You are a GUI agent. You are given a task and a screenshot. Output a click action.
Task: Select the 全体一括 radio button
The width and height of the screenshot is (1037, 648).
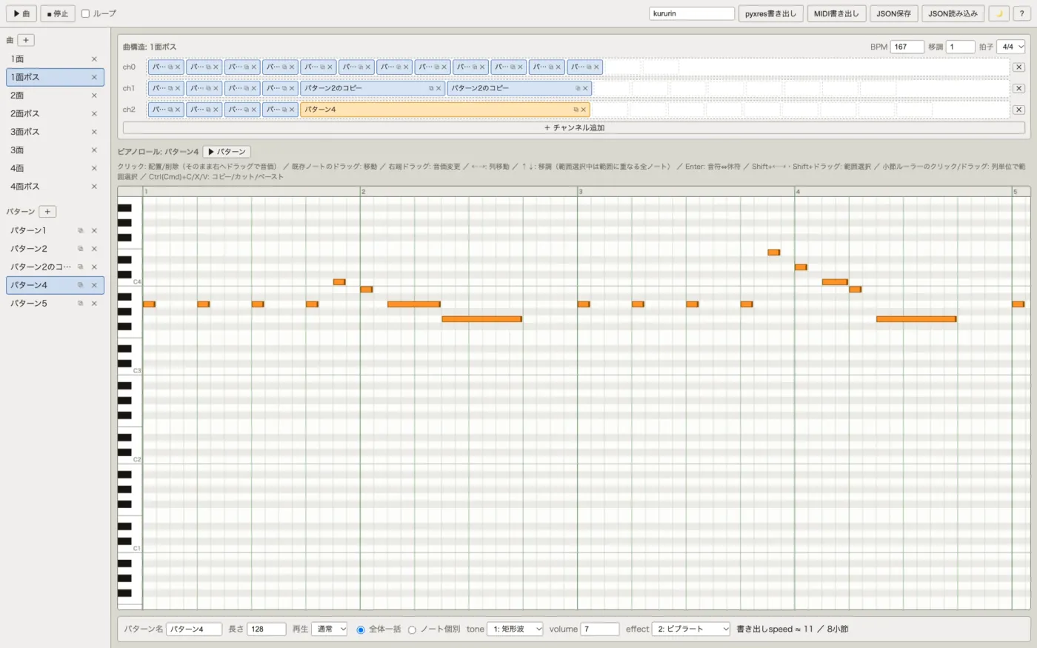[361, 629]
